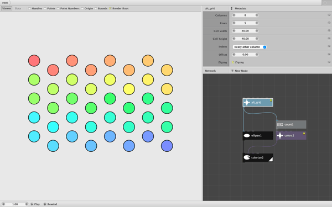Increase Rows value with right arrow
Image resolution: width=332 pixels, height=207 pixels.
(257, 23)
